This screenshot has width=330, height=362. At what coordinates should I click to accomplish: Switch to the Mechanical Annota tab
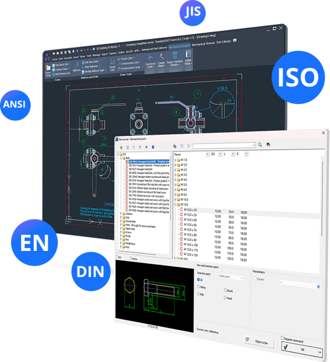coord(203,44)
